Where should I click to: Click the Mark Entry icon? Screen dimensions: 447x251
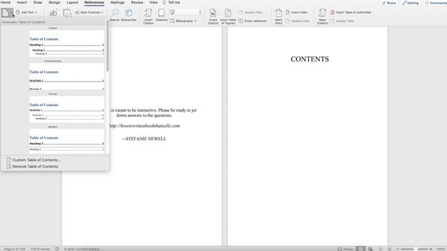coord(279,17)
